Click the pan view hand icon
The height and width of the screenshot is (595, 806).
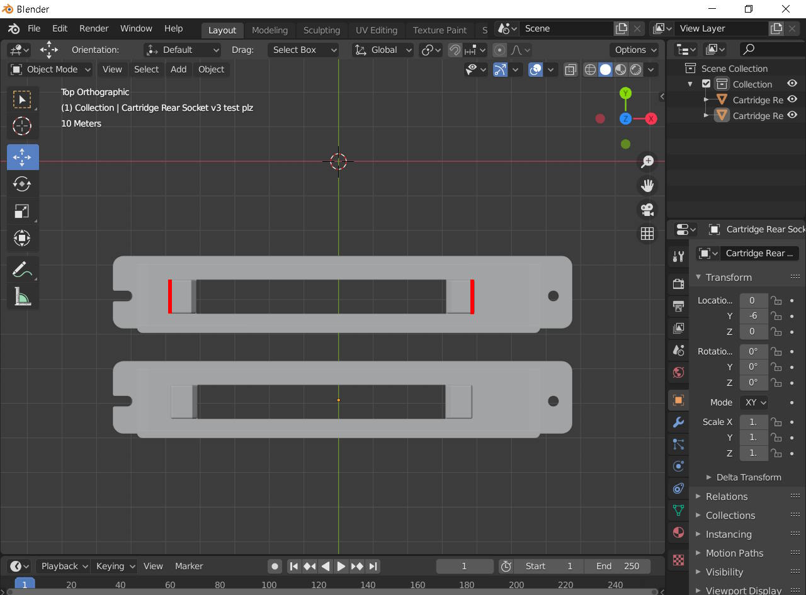pos(647,185)
